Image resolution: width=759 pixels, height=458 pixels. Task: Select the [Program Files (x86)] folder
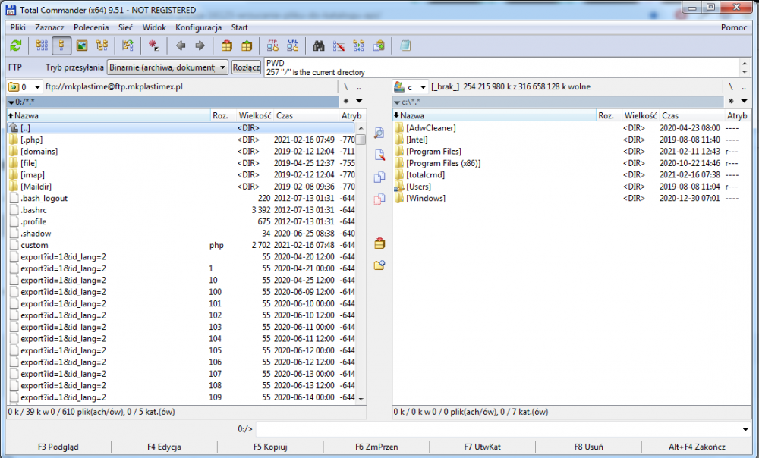pos(572,163)
